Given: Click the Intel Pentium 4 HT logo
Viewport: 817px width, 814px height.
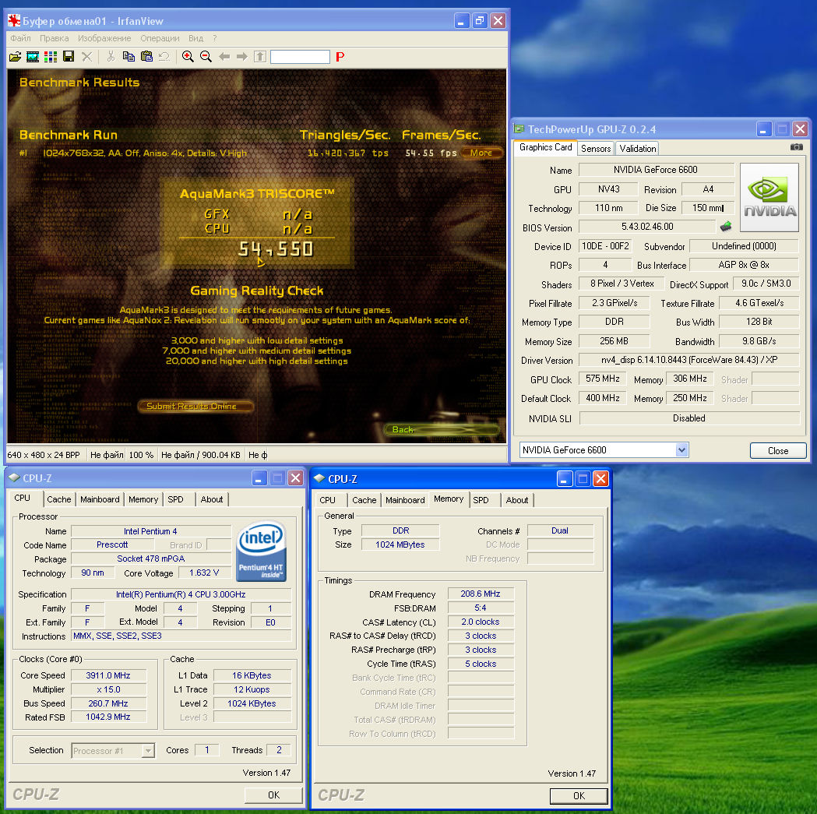Looking at the screenshot, I should click(261, 551).
